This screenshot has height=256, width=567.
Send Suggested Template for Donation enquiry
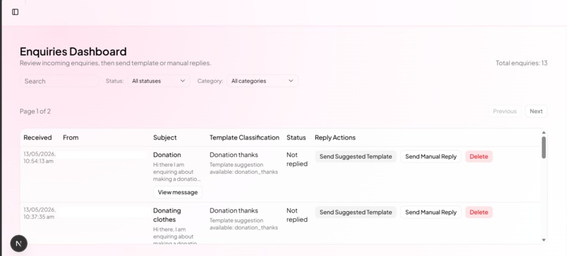[356, 156]
